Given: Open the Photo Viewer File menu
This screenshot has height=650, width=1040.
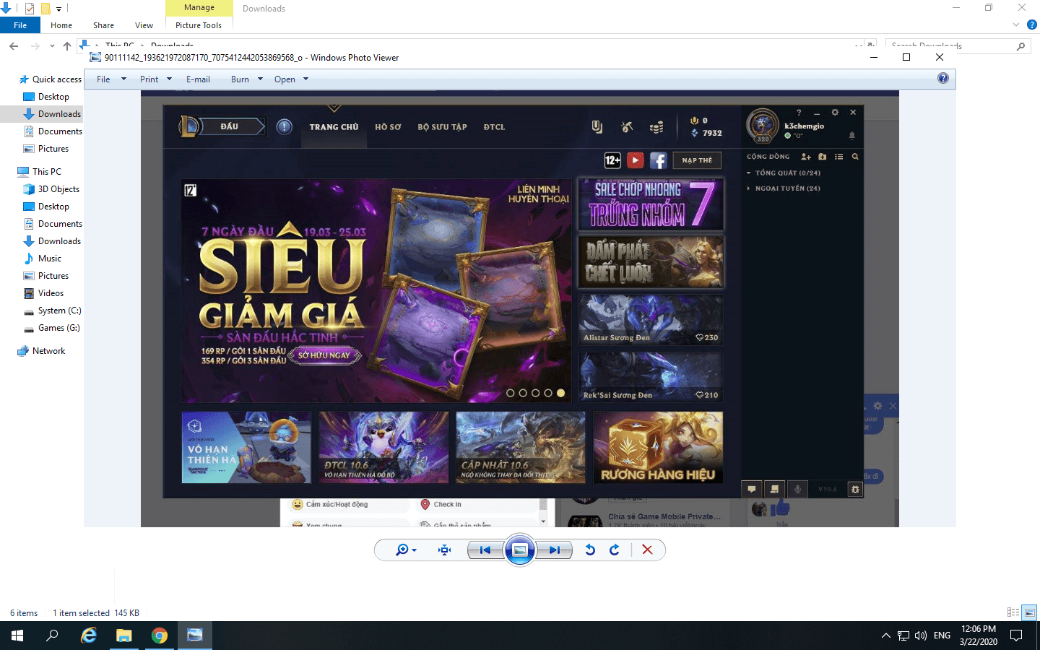Looking at the screenshot, I should pyautogui.click(x=103, y=79).
